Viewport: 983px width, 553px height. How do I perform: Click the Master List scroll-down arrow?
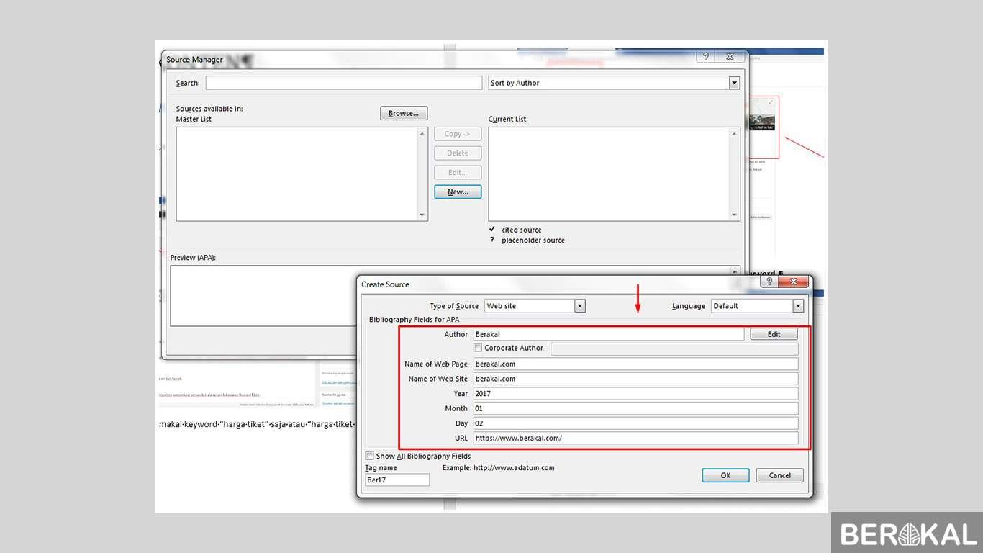[422, 215]
